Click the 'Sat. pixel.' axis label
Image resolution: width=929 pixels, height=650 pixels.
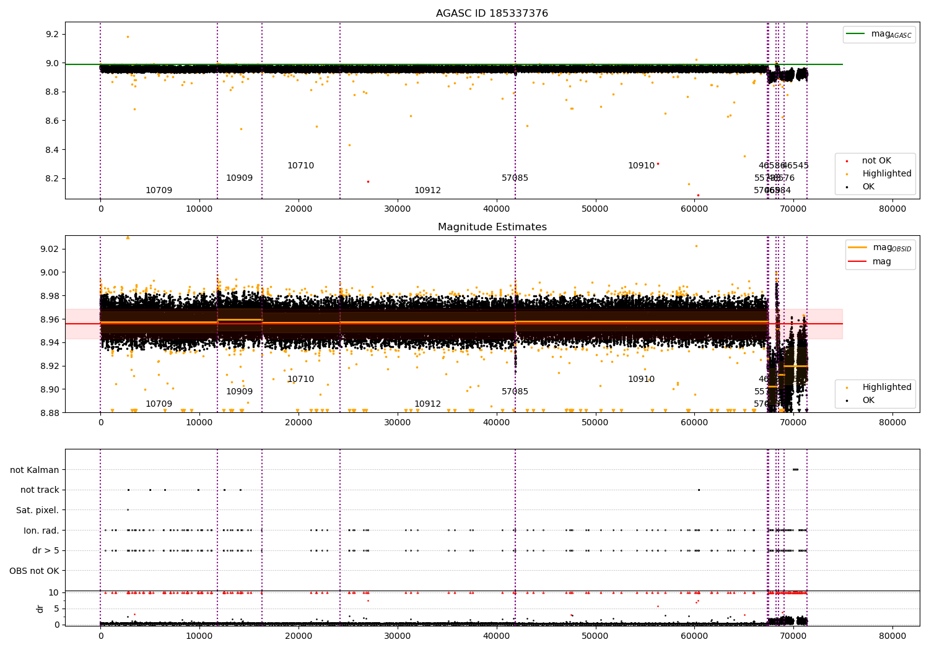[x=38, y=510]
